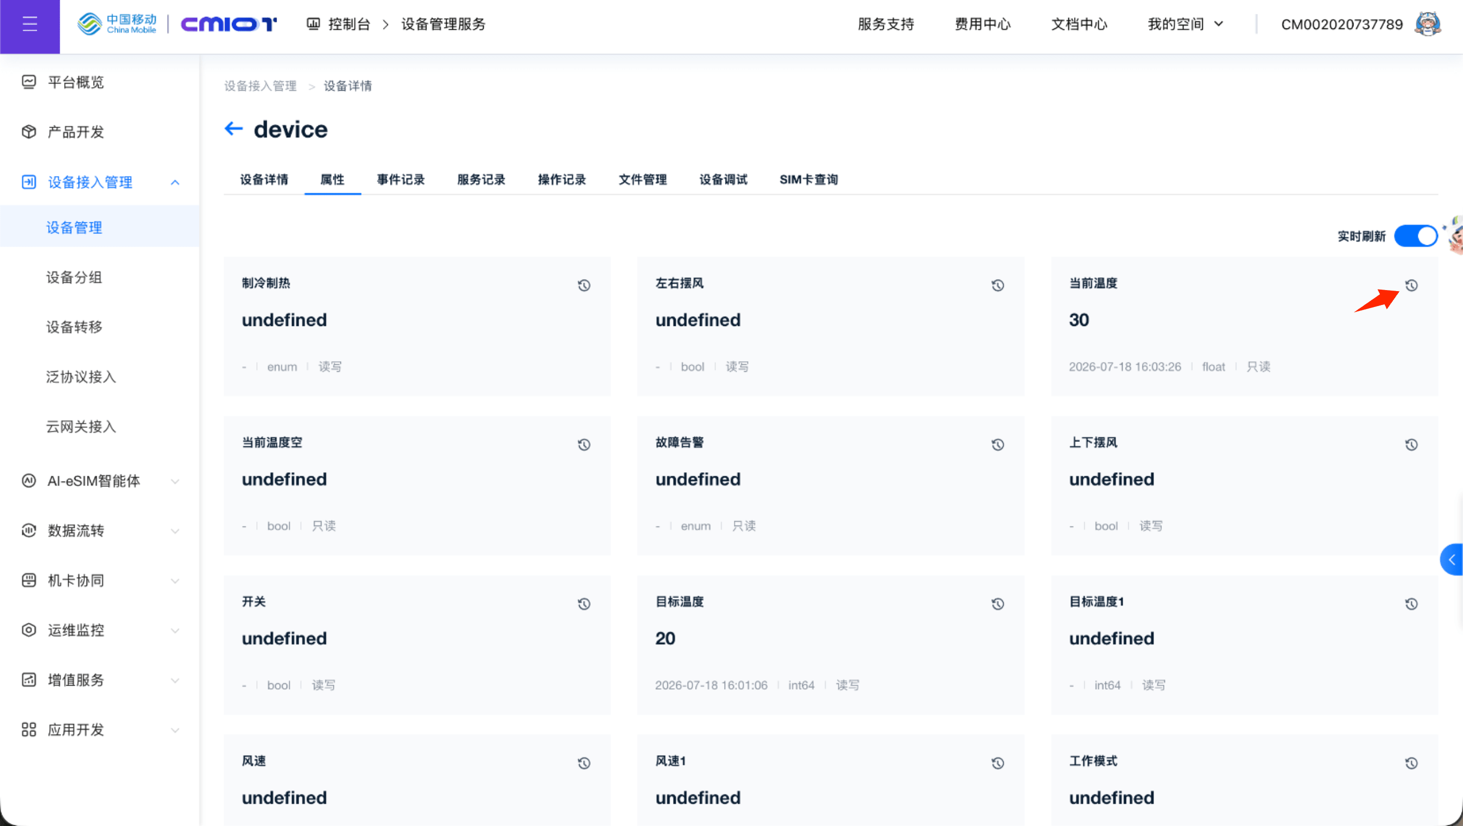
Task: Open history for 故障告警 property
Action: [997, 445]
